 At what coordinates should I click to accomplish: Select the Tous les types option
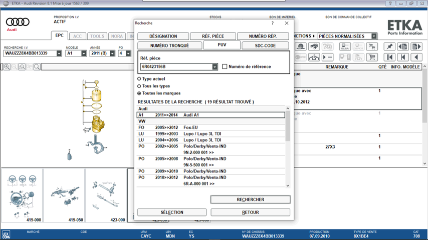pos(139,86)
